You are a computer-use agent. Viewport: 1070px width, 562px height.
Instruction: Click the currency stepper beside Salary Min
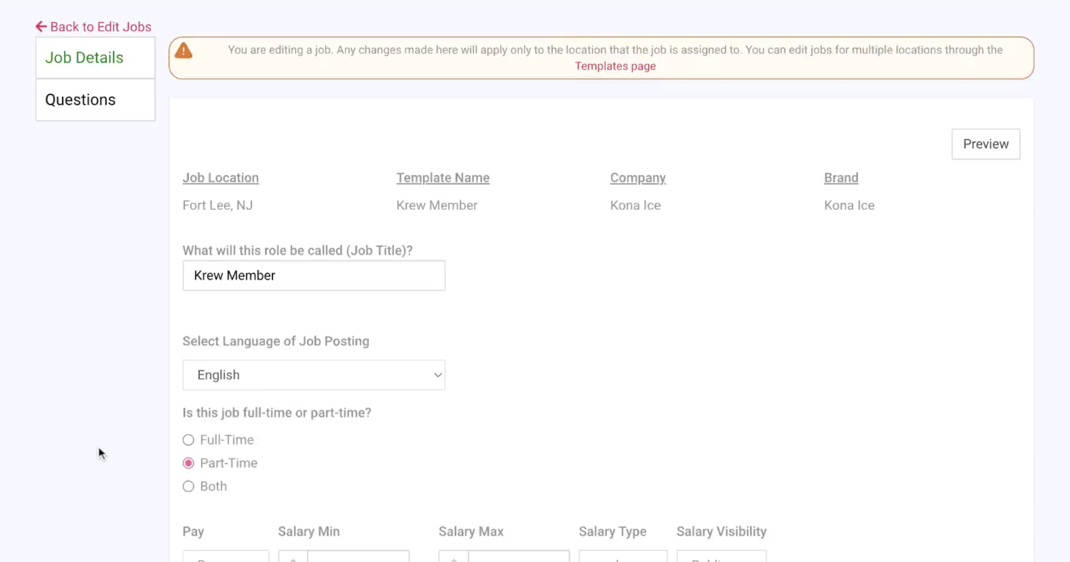293,558
